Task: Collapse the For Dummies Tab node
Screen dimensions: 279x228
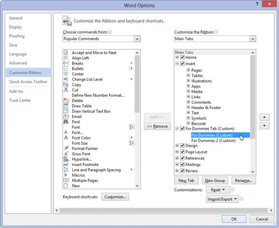Action: click(x=177, y=128)
